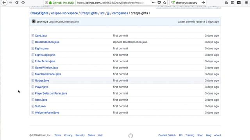The image size is (250, 140).
Task: Go back with the browser back arrow
Action: [4, 3]
